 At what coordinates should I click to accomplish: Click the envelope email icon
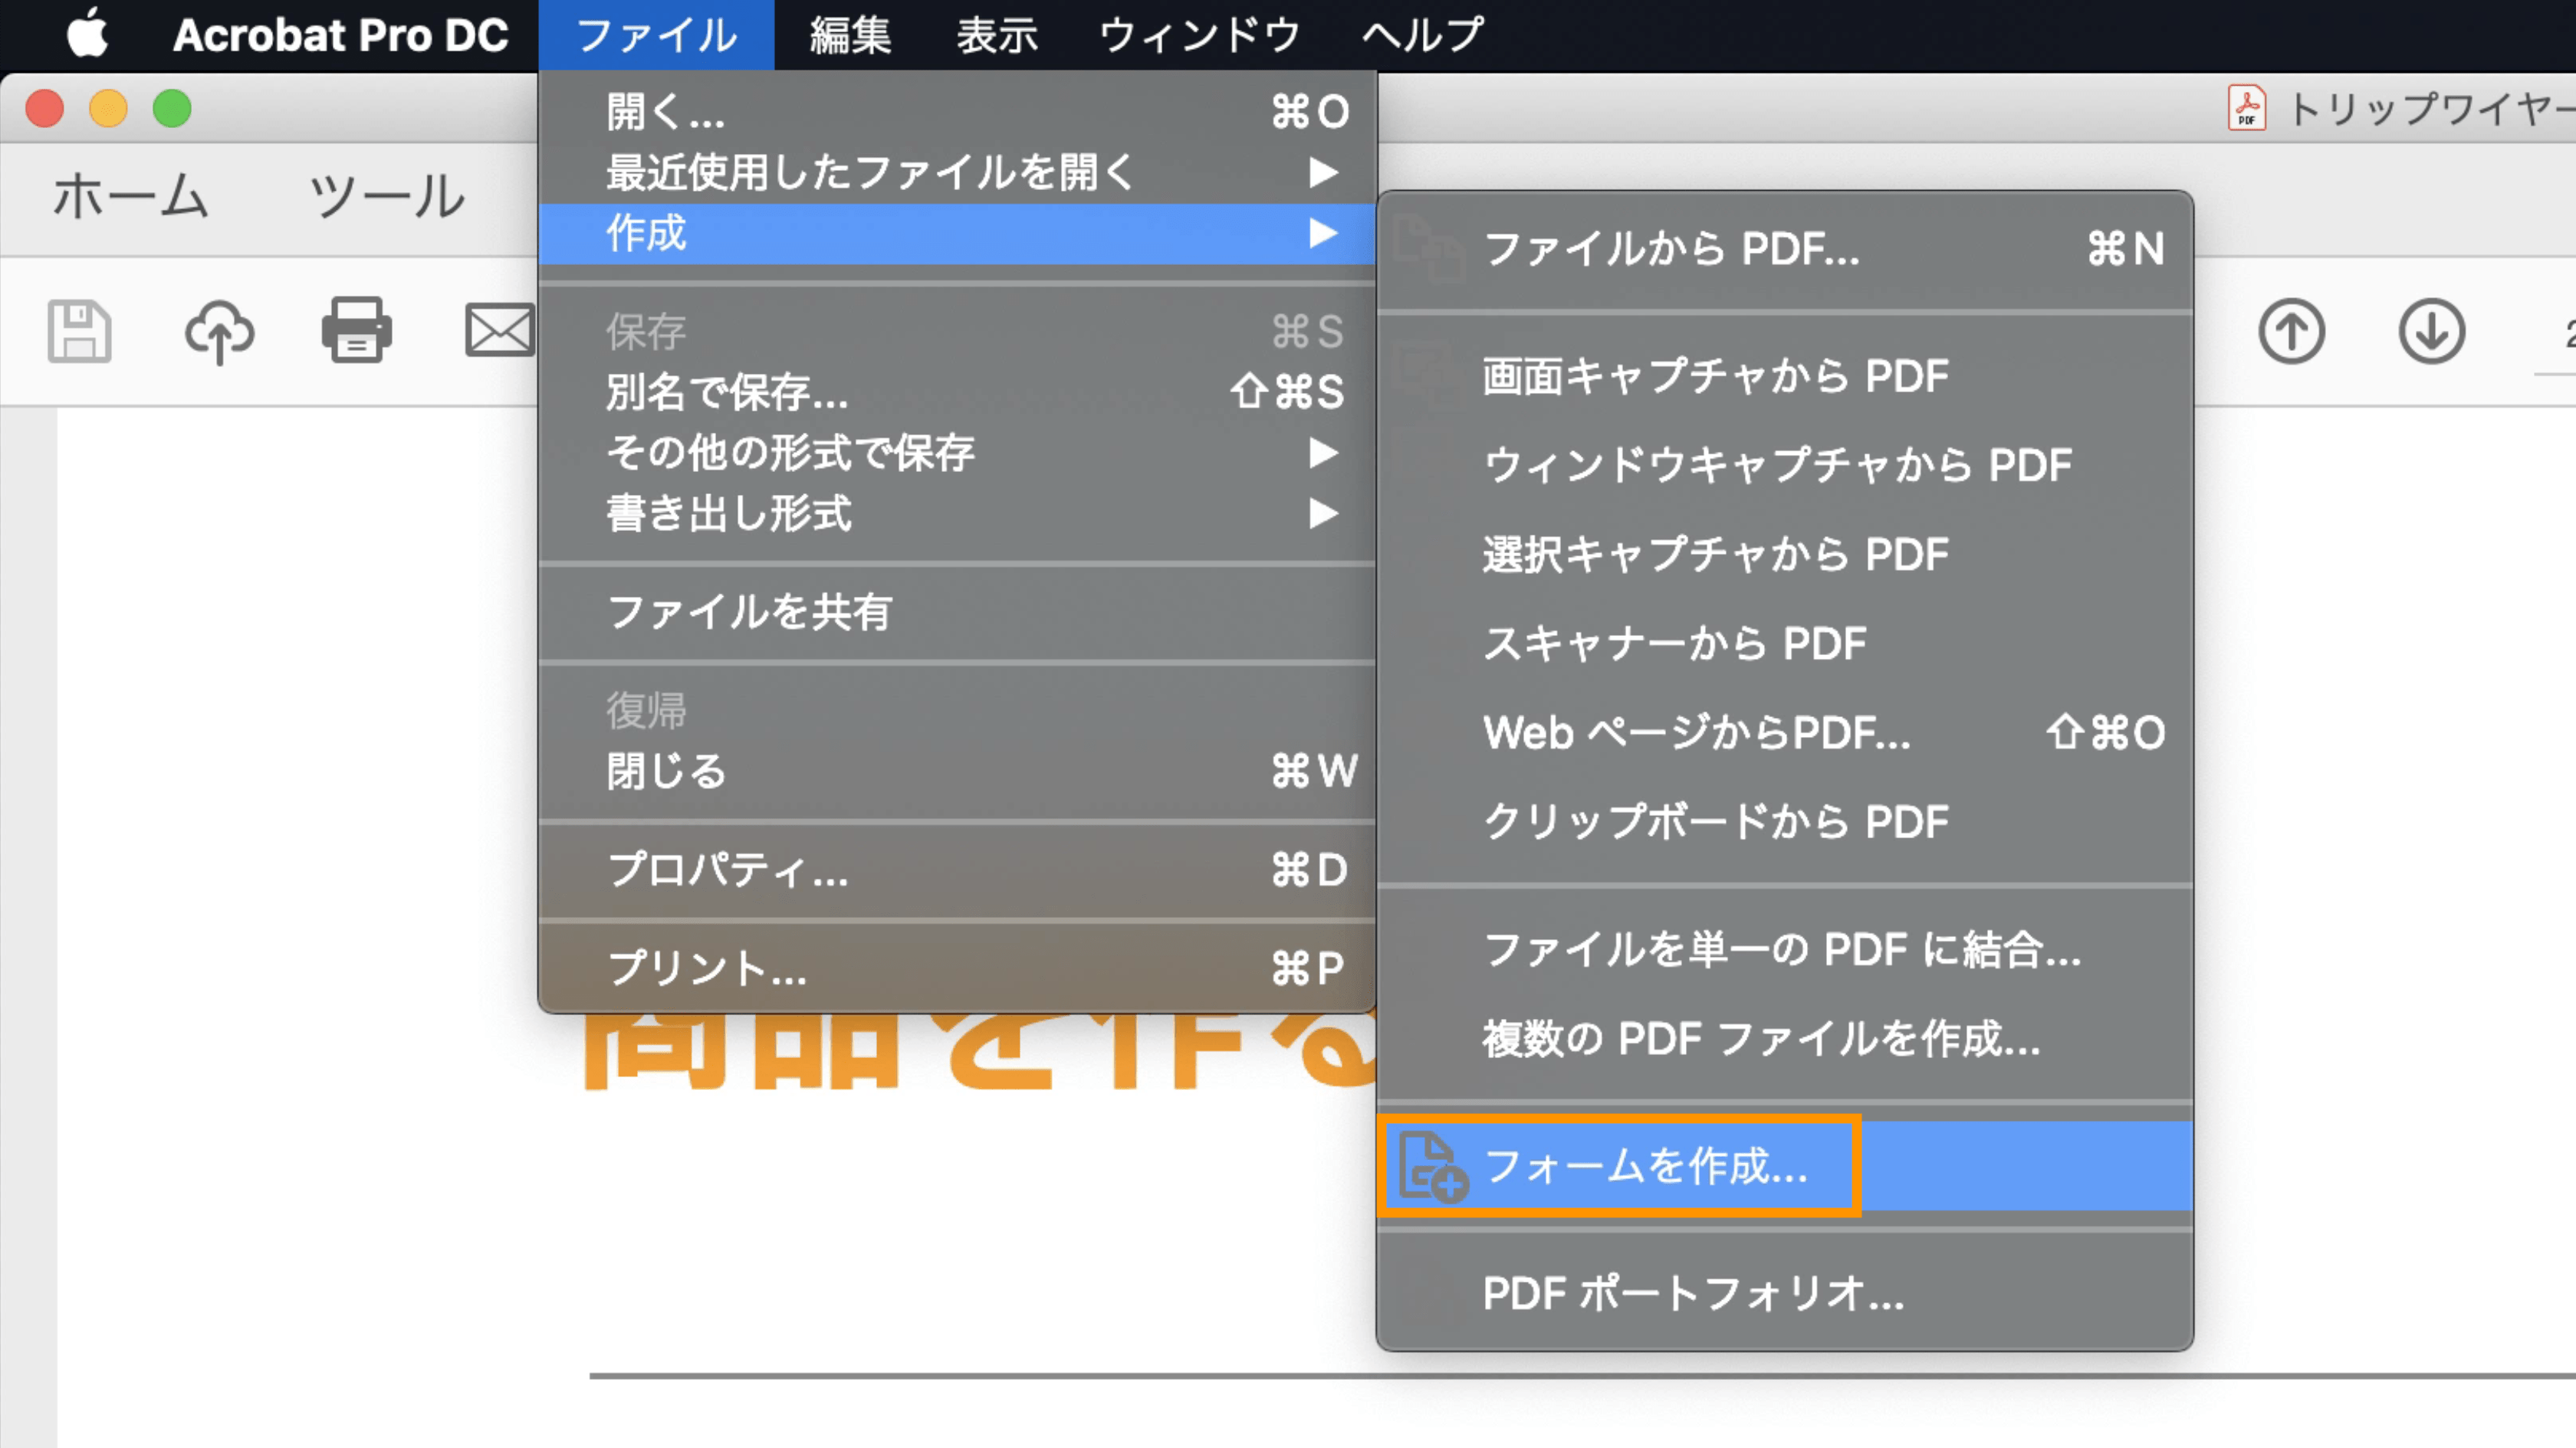point(500,329)
